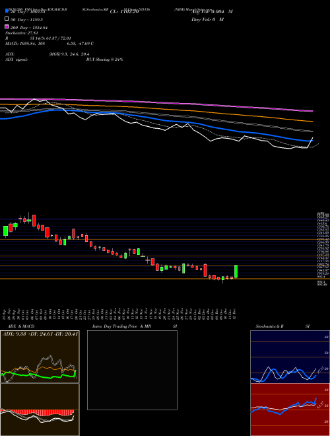Click the 'Day Vol: 0 M' value
Viewport: 330px width, 436px height.
(207, 20)
